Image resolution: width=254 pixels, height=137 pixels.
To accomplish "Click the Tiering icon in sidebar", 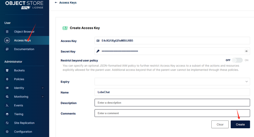I will tap(7, 114).
